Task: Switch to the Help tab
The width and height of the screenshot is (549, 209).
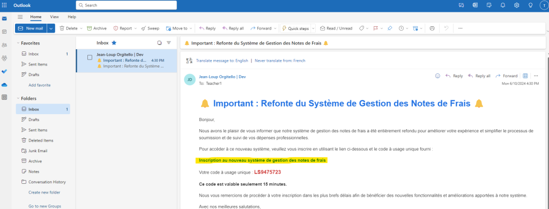Action: point(72,17)
